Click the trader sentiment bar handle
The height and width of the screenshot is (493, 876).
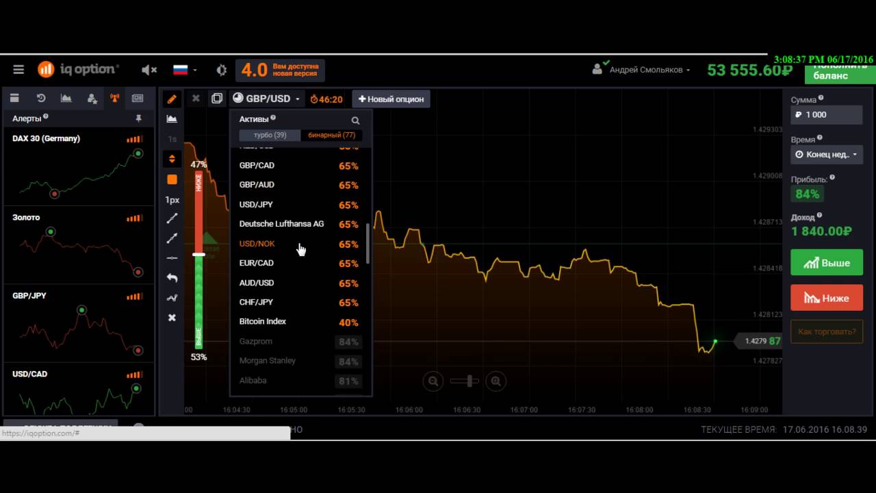[x=198, y=254]
